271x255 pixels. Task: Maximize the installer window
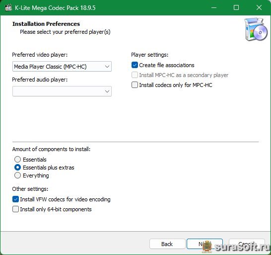(x=236, y=7)
